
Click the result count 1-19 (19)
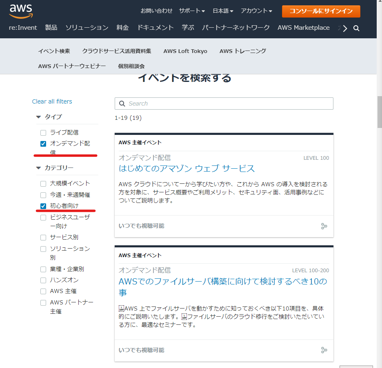[x=128, y=118]
